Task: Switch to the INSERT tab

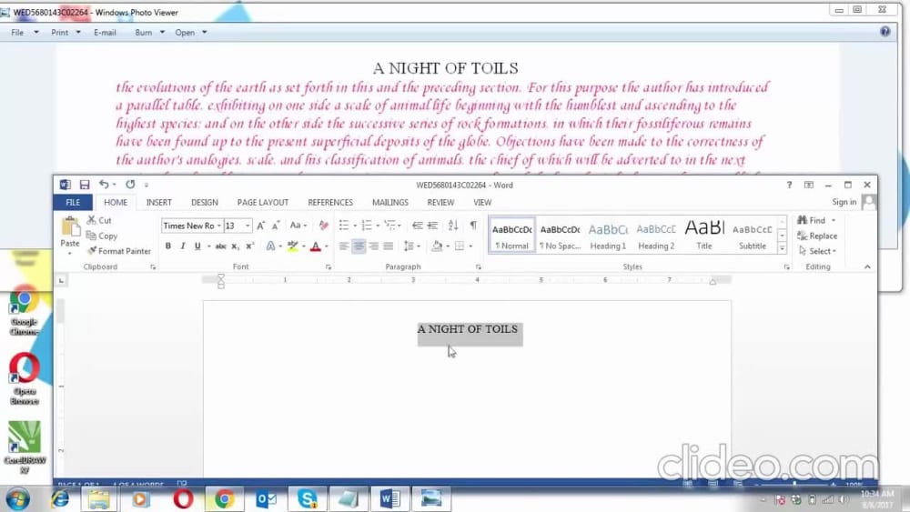Action: point(159,203)
